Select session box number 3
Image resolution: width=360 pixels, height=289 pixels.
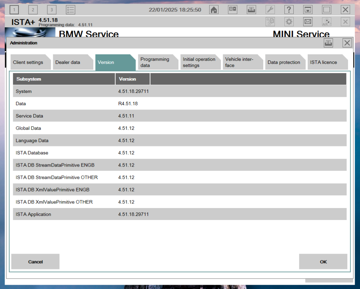click(51, 10)
